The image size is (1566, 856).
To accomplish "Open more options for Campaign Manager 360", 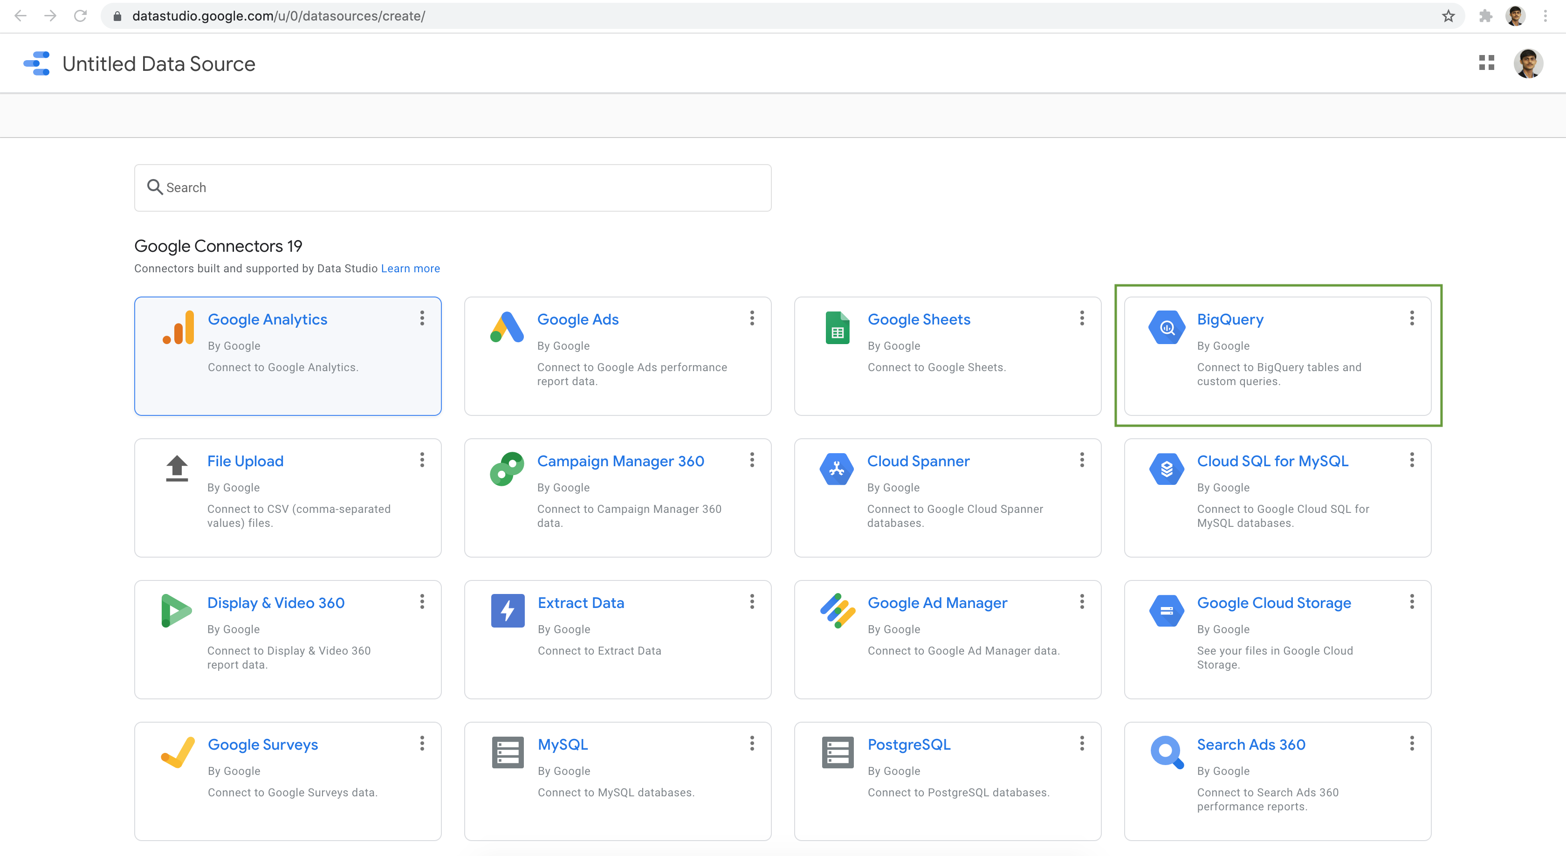I will (x=752, y=460).
